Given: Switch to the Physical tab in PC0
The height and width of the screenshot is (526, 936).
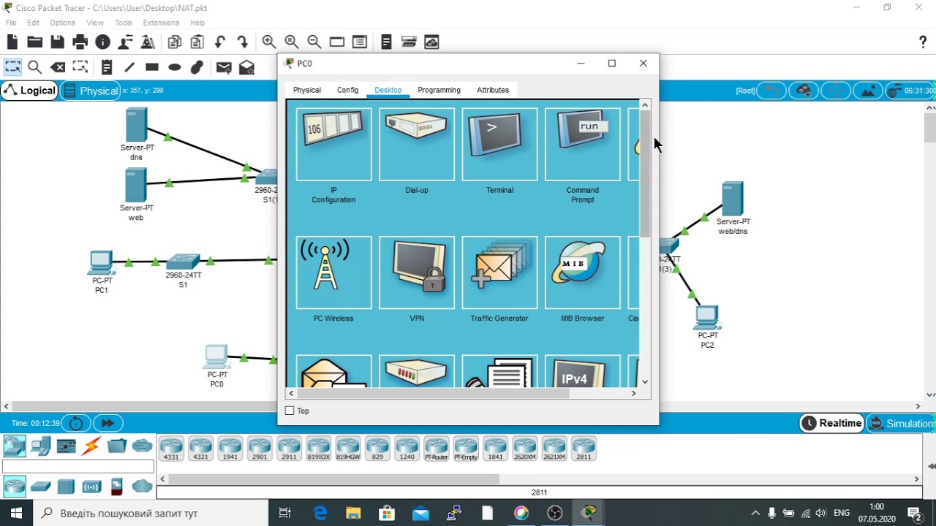Looking at the screenshot, I should [x=307, y=90].
